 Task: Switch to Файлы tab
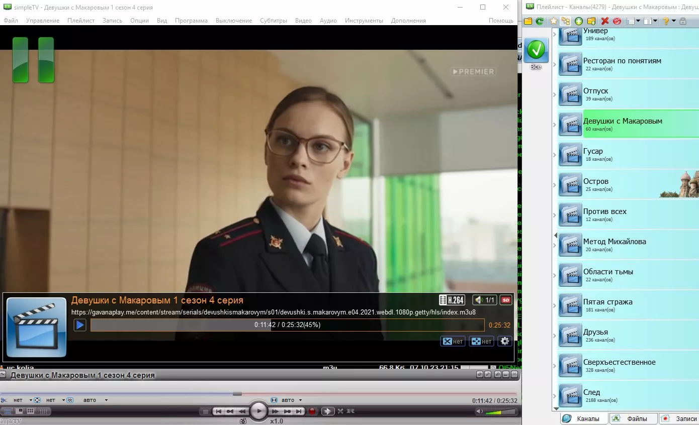point(633,418)
